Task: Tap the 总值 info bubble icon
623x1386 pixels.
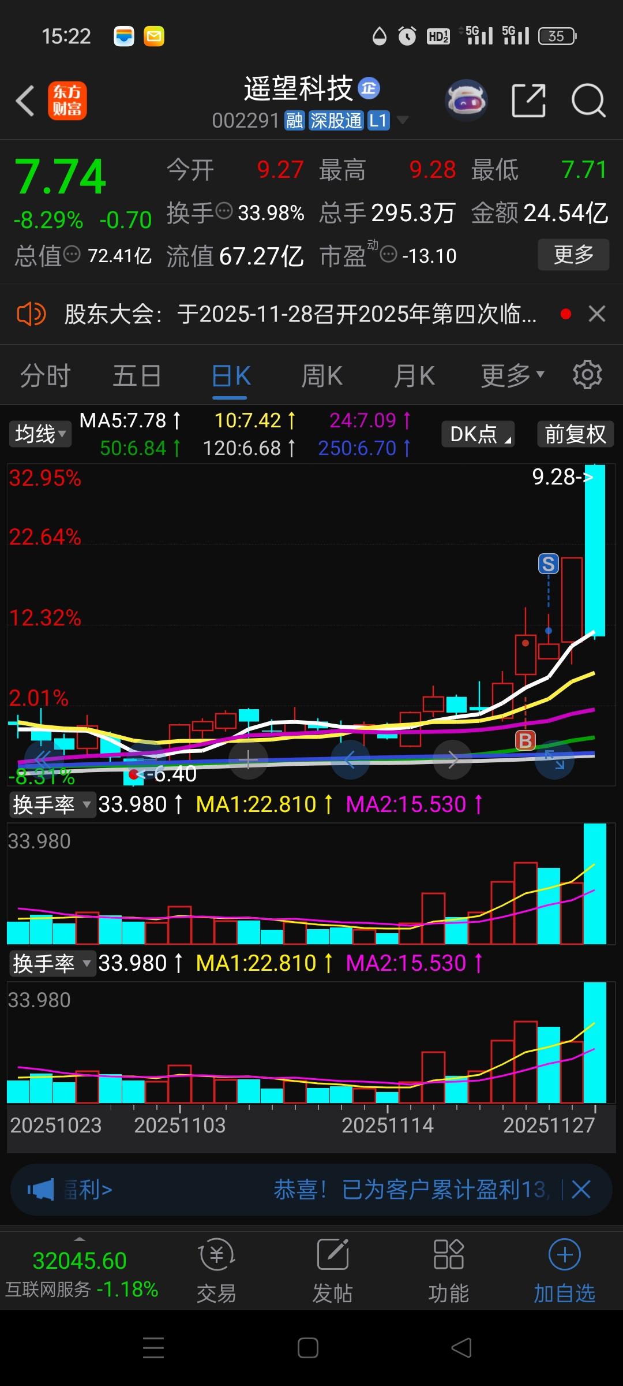Action: tap(72, 254)
